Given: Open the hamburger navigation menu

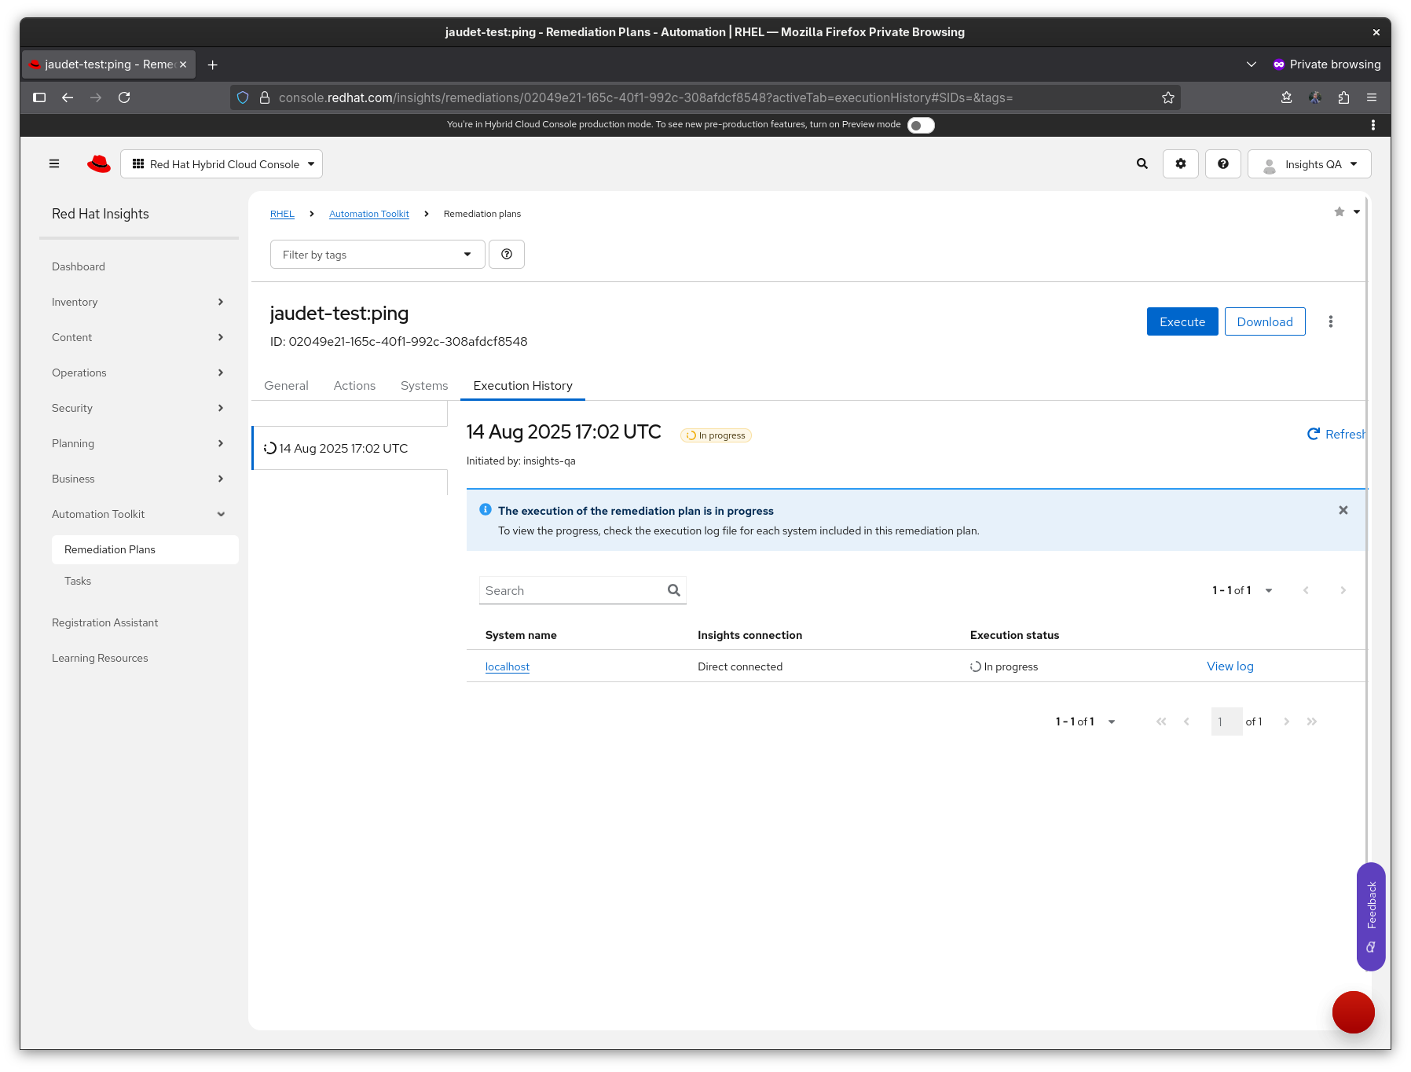Looking at the screenshot, I should (54, 163).
